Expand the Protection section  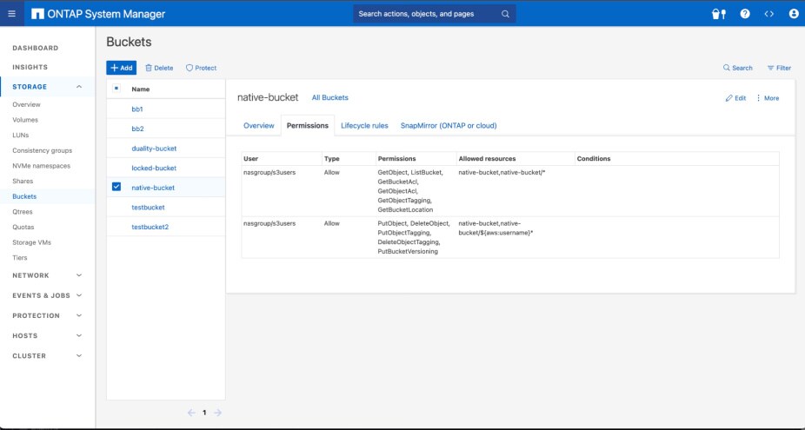[x=79, y=315]
